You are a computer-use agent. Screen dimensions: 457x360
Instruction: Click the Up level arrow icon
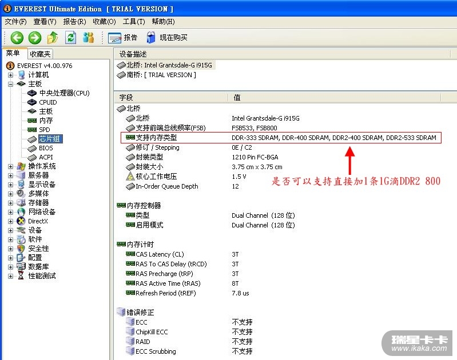[x=53, y=38]
